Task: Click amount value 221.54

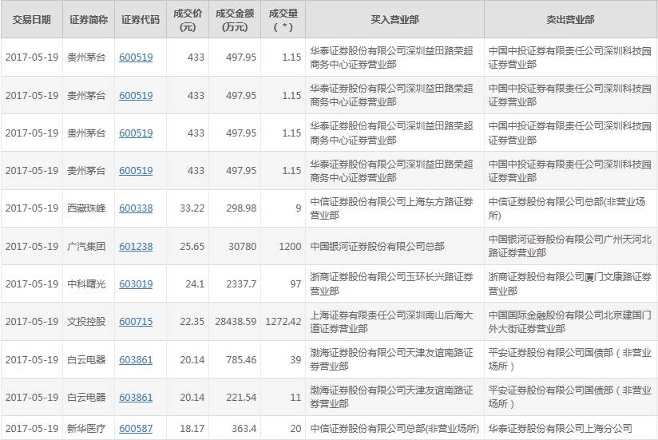Action: click(x=241, y=397)
